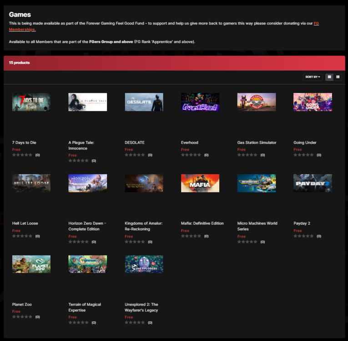Open the Hell Let Loose title
The width and height of the screenshot is (348, 341).
(x=25, y=223)
